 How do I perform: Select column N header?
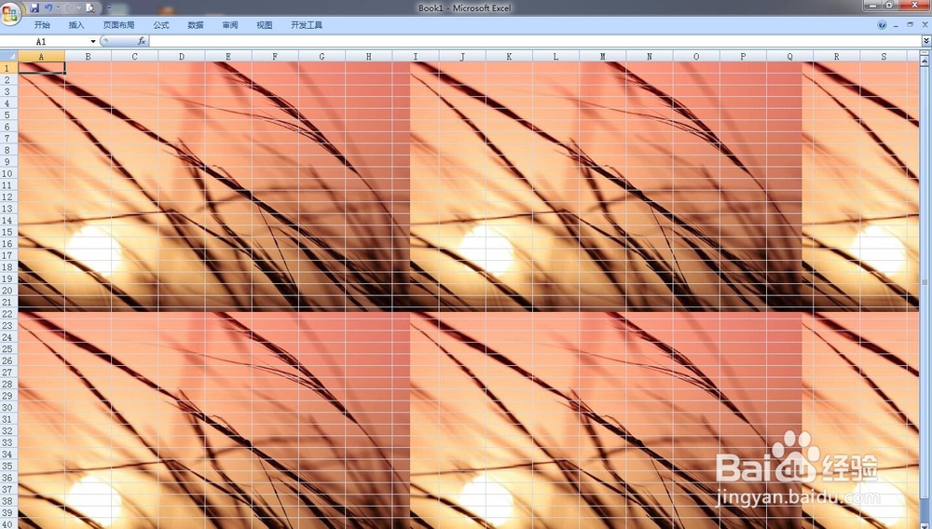(649, 57)
